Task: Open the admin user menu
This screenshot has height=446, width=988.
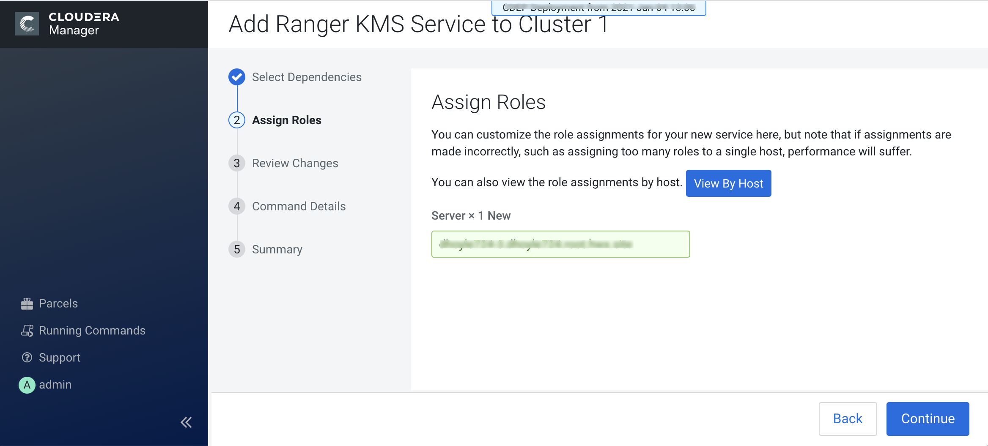Action: click(55, 385)
